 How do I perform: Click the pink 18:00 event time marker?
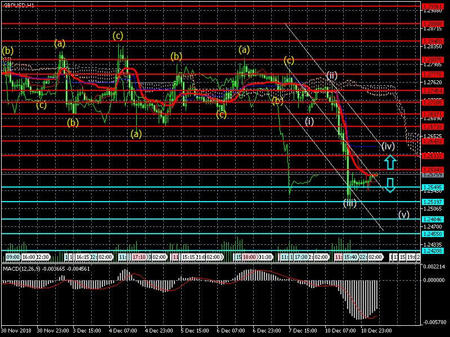tap(248, 257)
